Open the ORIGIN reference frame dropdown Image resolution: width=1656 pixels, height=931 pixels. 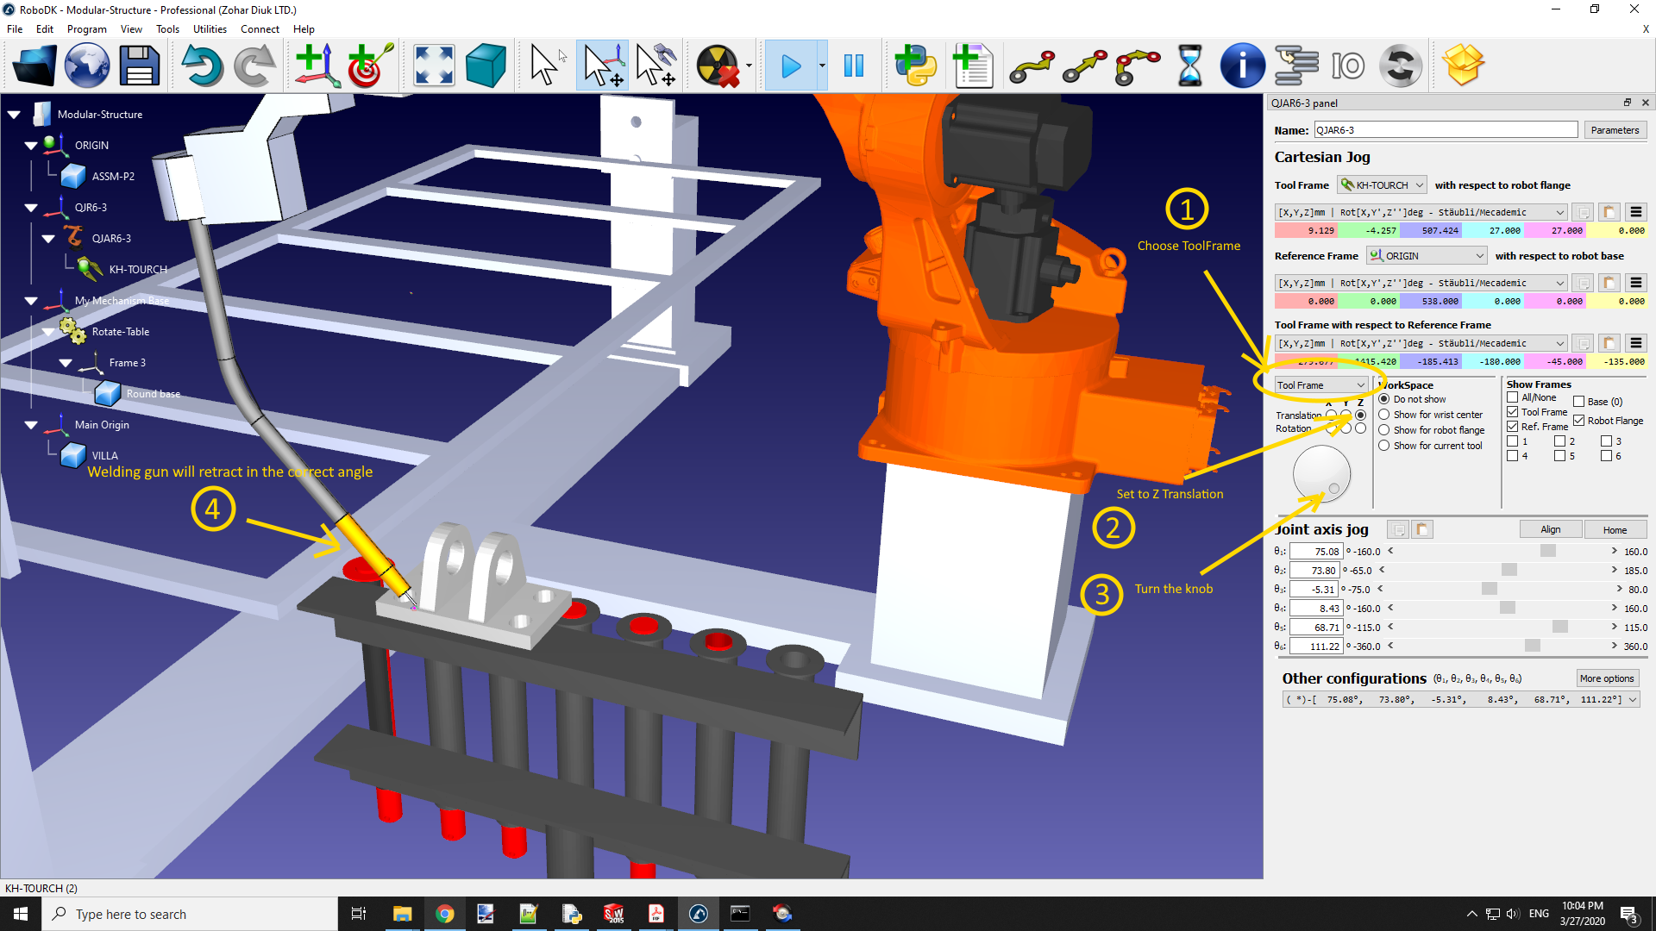click(1427, 256)
